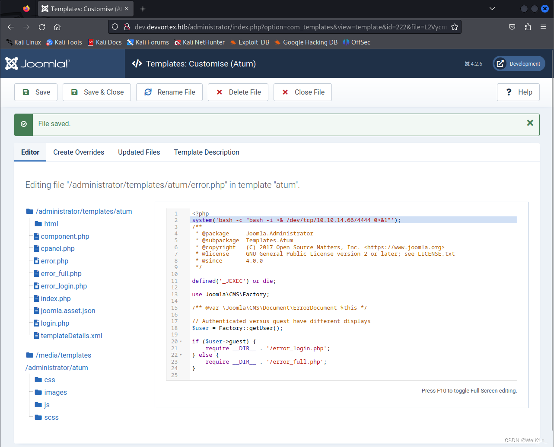Viewport: 554px width, 447px height.
Task: Click the system() reverse shell code line
Action: tap(296, 220)
